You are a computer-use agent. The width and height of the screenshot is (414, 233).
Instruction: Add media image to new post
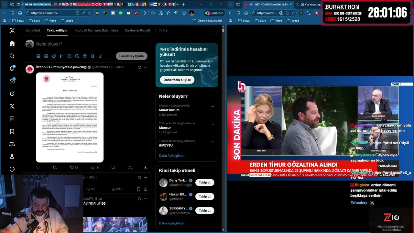pyautogui.click(x=38, y=56)
